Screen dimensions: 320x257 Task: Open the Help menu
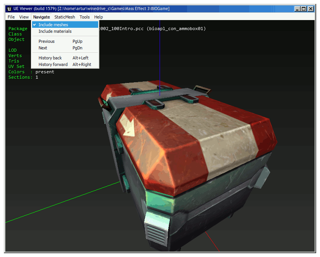(x=99, y=17)
